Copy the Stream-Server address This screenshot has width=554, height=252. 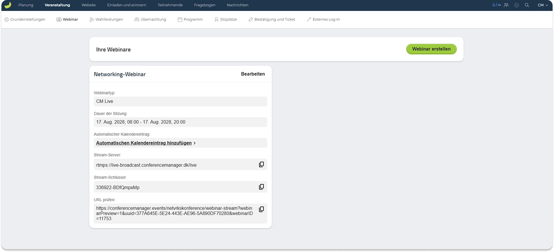[x=261, y=164]
